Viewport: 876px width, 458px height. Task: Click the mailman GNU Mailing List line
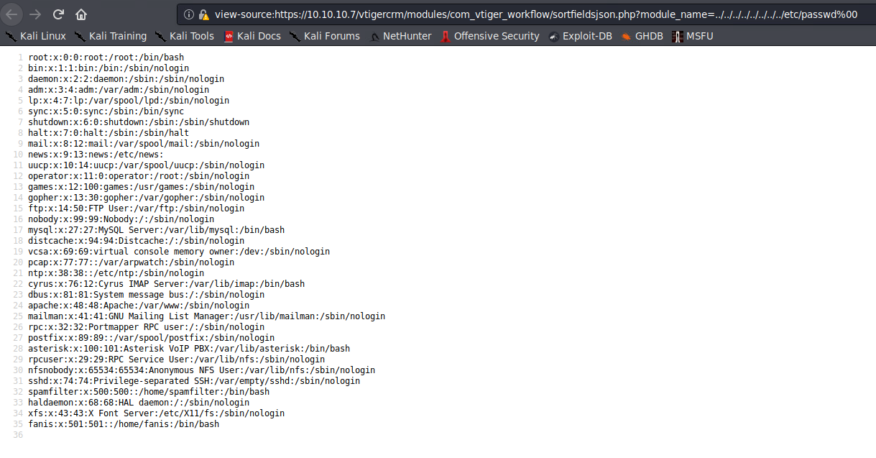[206, 316]
